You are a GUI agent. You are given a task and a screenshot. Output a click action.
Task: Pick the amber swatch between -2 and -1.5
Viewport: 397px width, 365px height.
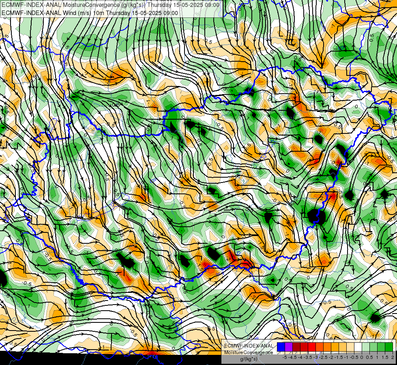[x=335, y=347]
